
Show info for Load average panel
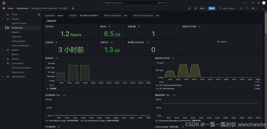coord(183,127)
